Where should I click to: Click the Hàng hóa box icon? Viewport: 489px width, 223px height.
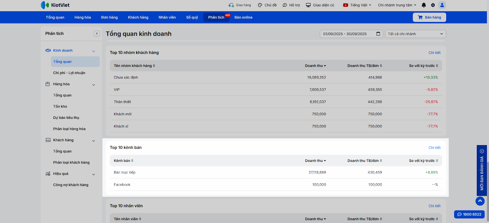(48, 84)
